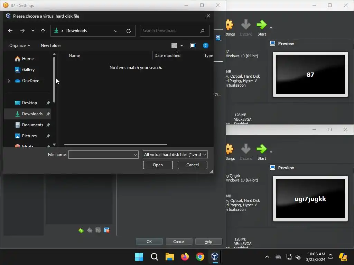Image resolution: width=354 pixels, height=265 pixels.
Task: Click Discard in lower VirtualBox window
Action: pyautogui.click(x=246, y=152)
